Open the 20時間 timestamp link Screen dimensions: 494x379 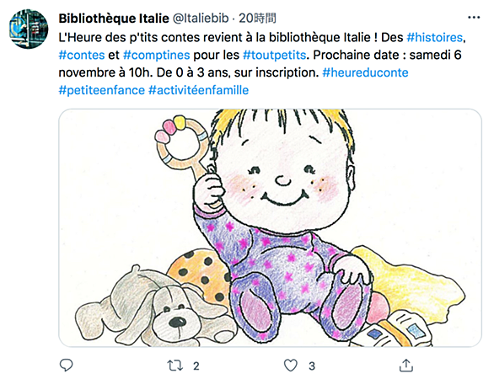[x=257, y=19]
